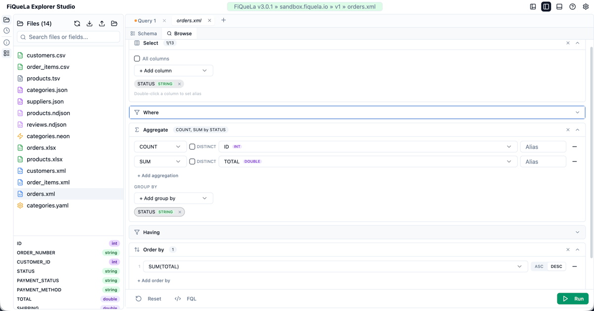Screen dimensions: 594x311
Task: Reset the query builder
Action: pyautogui.click(x=148, y=299)
